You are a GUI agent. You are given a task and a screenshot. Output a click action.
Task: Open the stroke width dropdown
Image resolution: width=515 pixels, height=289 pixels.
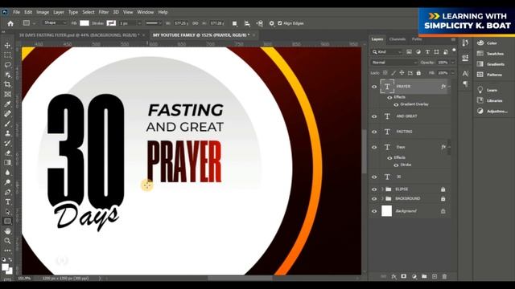[139, 23]
